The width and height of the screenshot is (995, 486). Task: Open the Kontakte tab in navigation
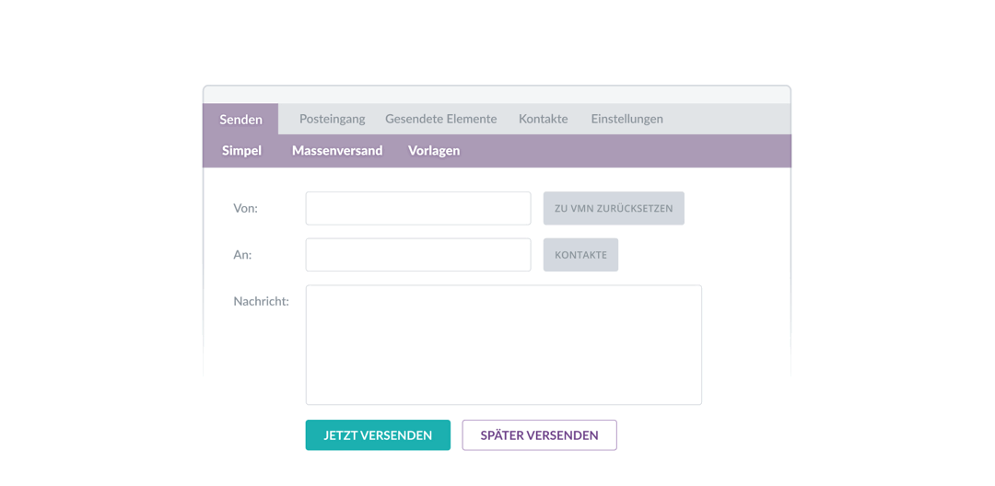coord(543,119)
